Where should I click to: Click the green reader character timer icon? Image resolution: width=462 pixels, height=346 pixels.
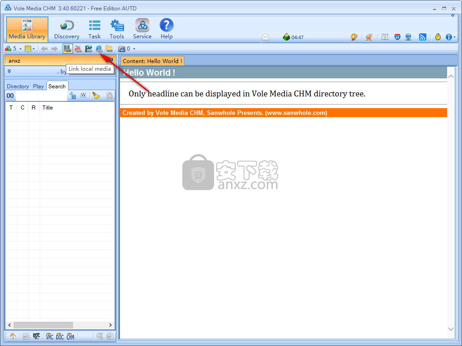[286, 37]
